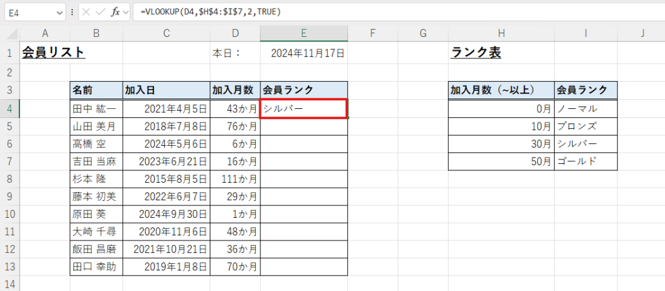Select row 13 header

point(10,266)
